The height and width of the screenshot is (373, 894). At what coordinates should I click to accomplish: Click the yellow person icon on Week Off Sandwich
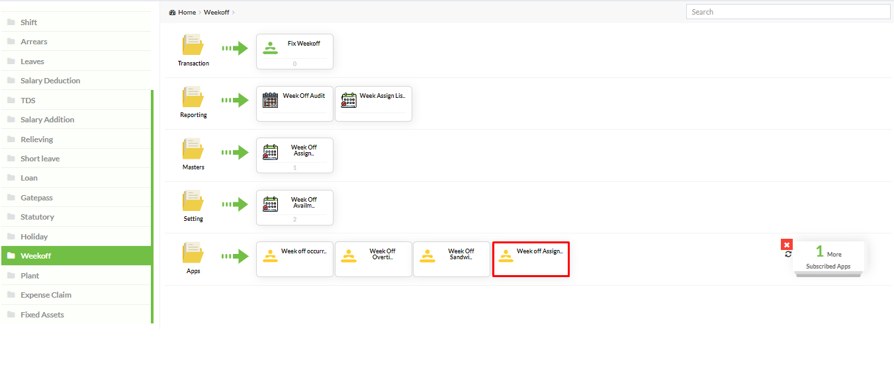pyautogui.click(x=427, y=255)
